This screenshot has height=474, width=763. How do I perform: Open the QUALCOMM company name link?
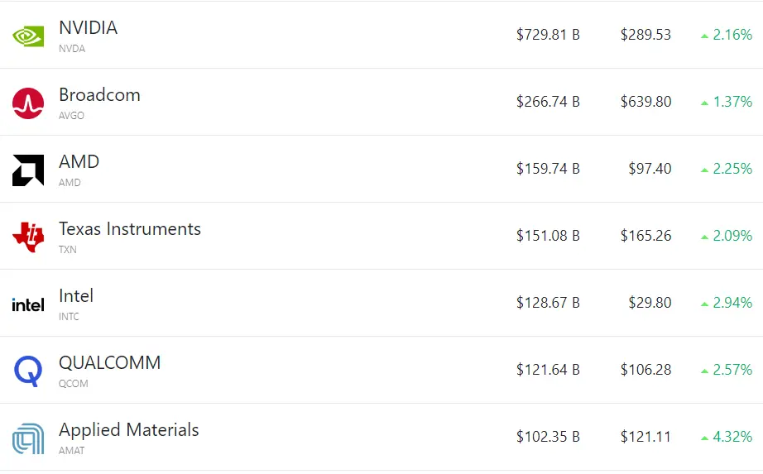tap(109, 363)
